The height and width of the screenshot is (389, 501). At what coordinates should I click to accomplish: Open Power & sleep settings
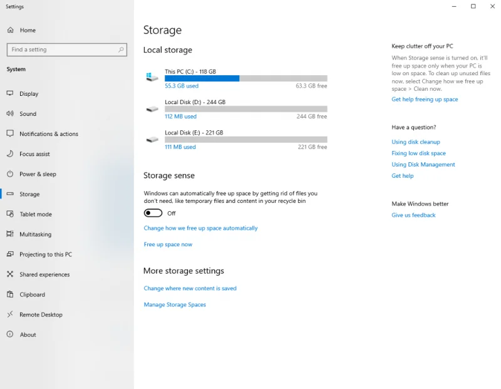tap(9, 174)
